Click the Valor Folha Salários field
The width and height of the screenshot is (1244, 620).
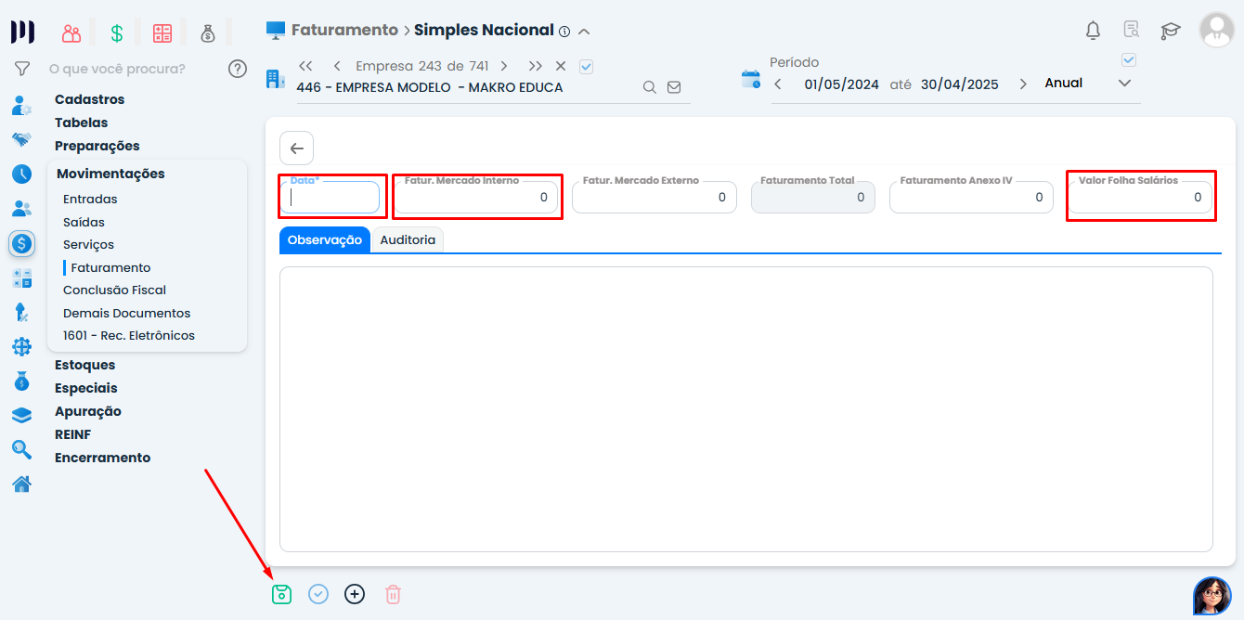click(1140, 197)
